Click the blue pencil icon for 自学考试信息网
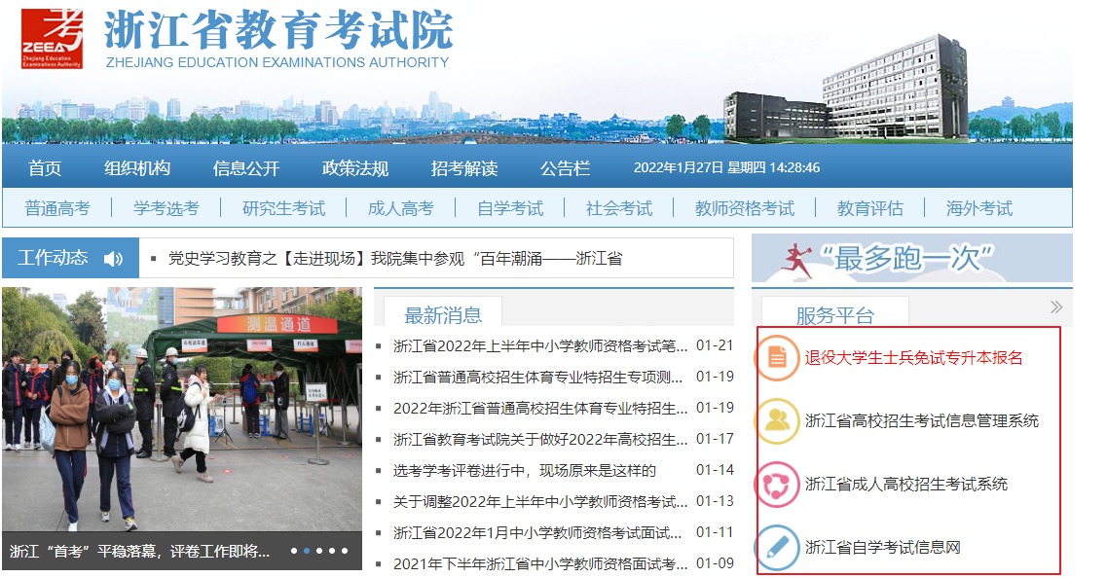The height and width of the screenshot is (578, 1107). (x=777, y=548)
